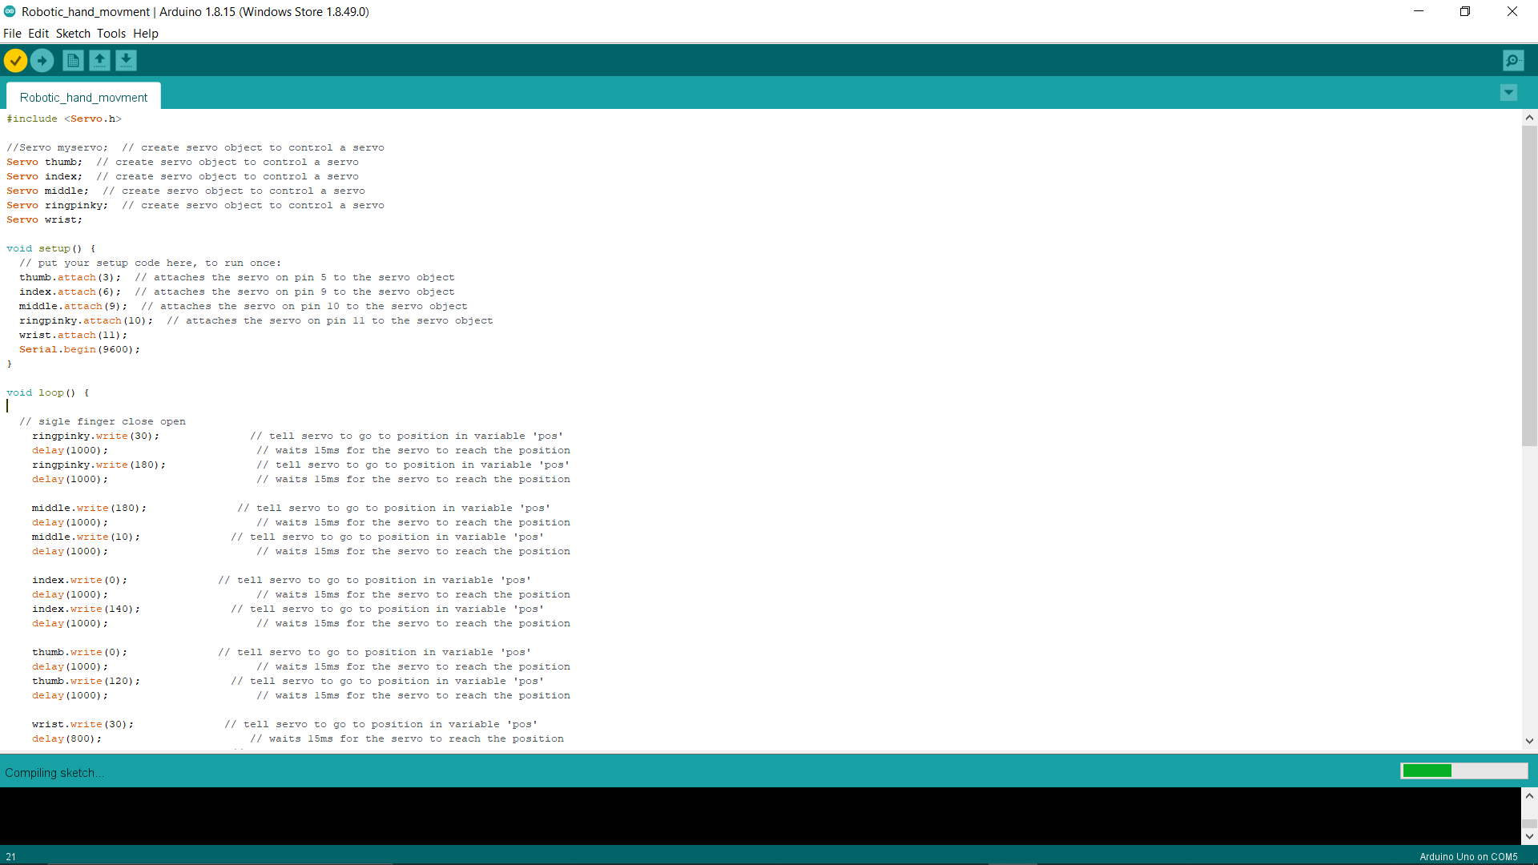Viewport: 1538px width, 865px height.
Task: Select the Robotic_hand_movment tab
Action: coord(83,97)
